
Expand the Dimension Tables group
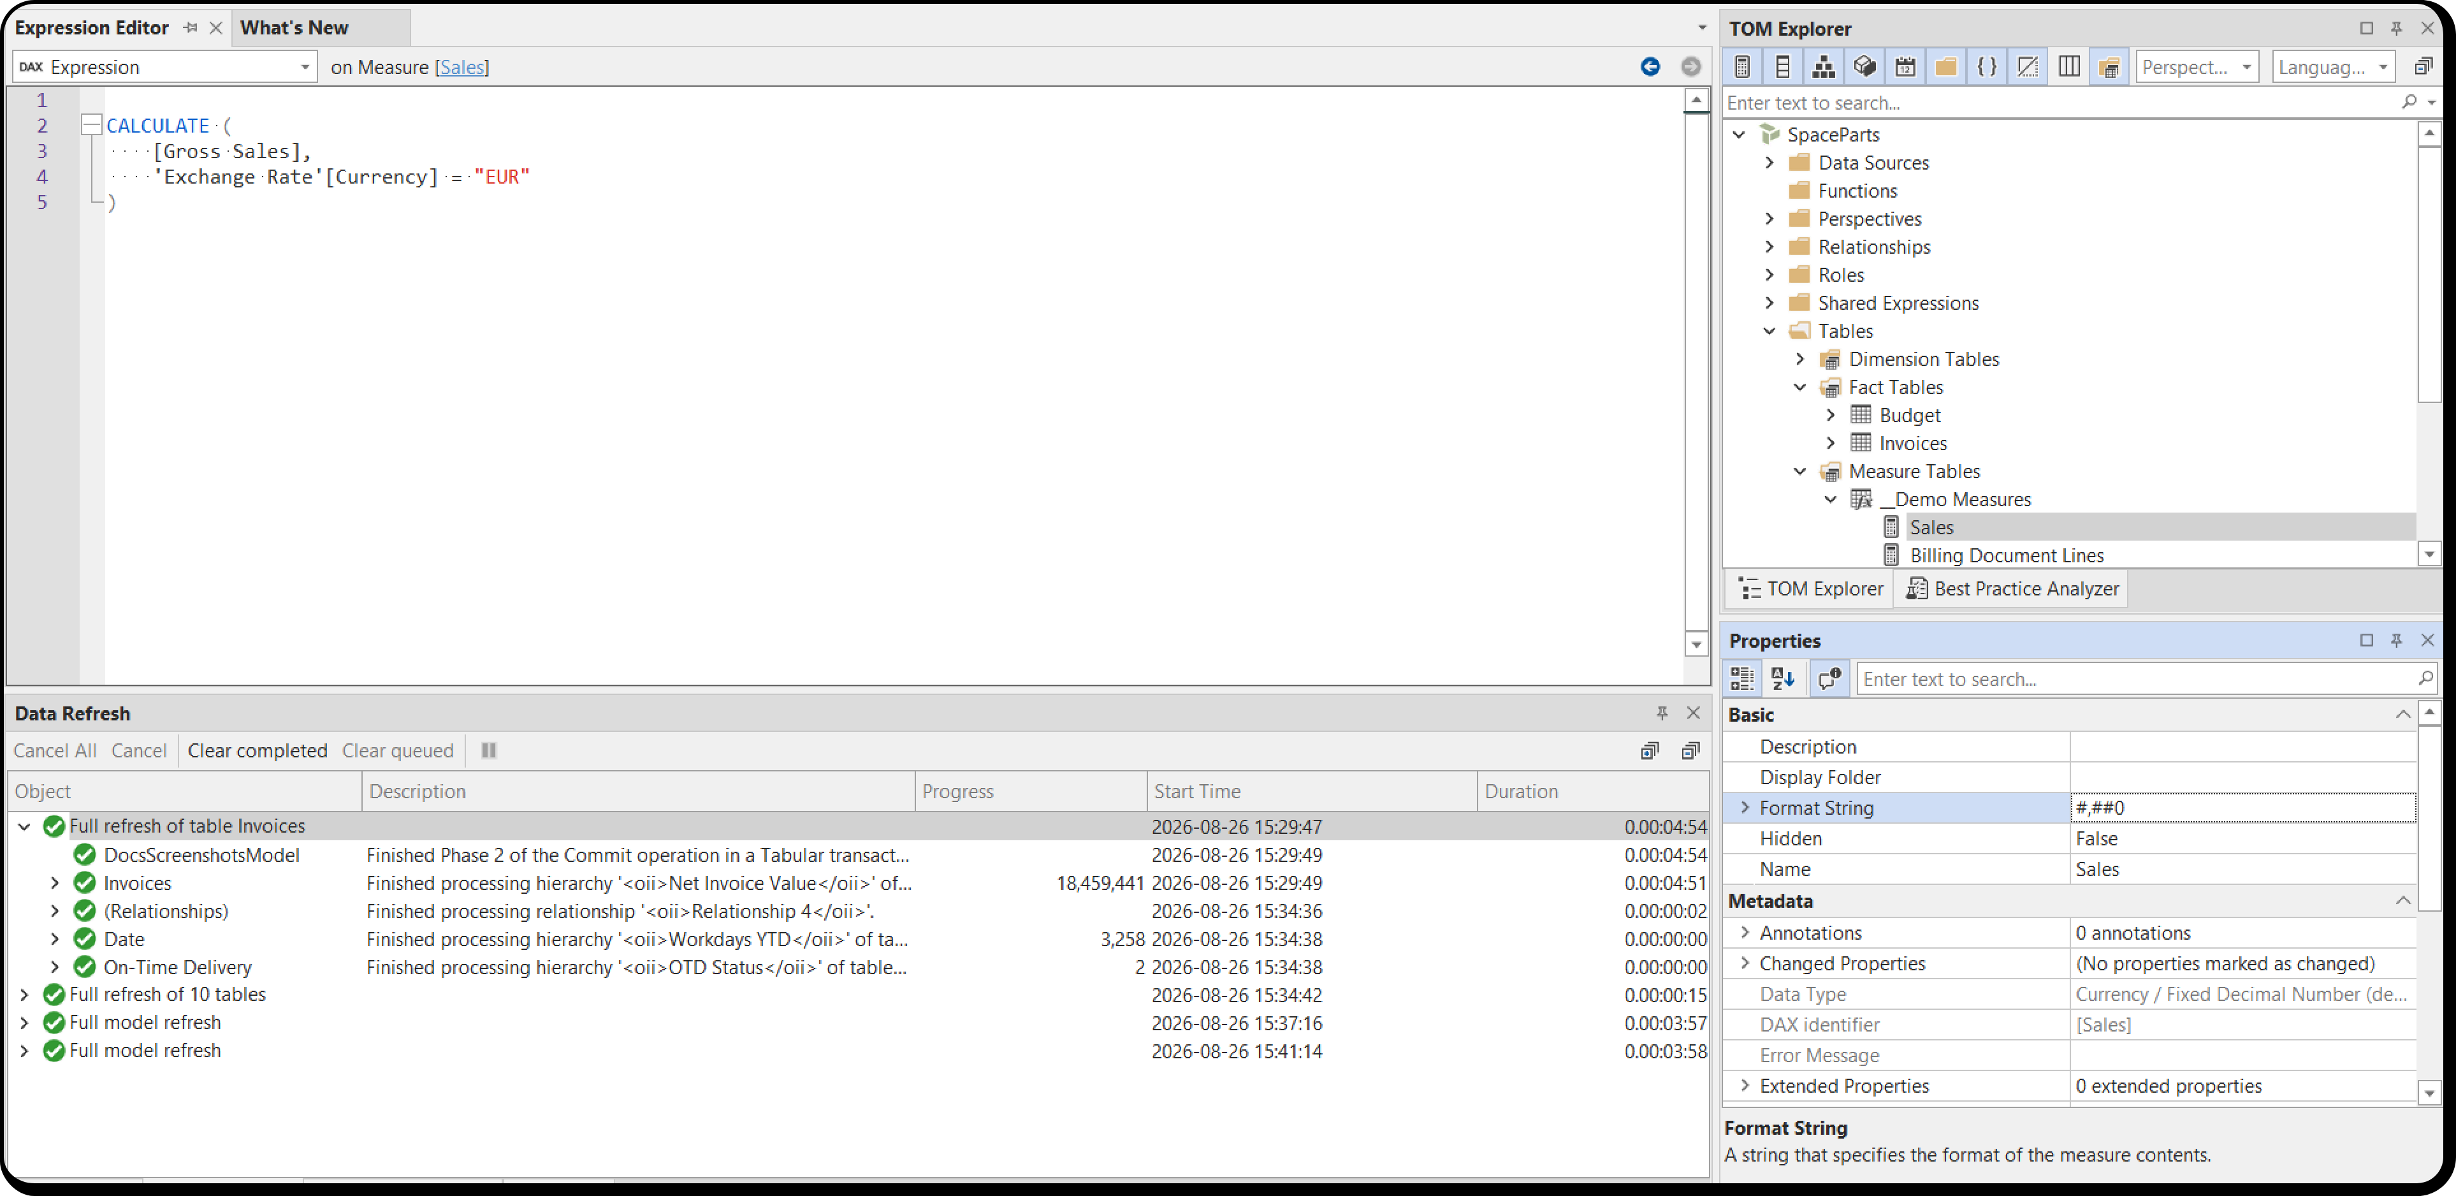click(x=1800, y=360)
